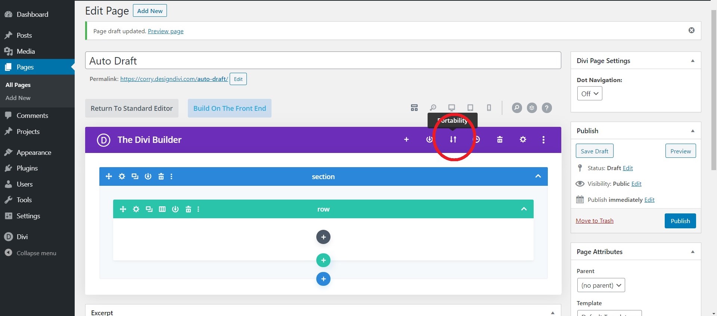Image resolution: width=717 pixels, height=316 pixels.
Task: Dismiss the page draft updated notice
Action: [692, 30]
